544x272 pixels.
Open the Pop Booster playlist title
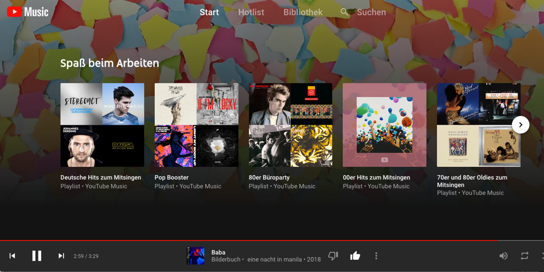(x=171, y=177)
